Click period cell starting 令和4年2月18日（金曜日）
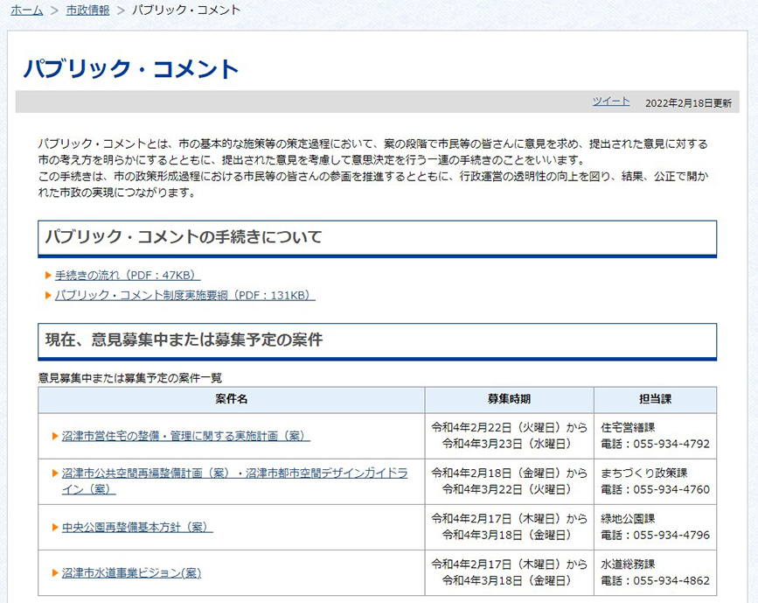The height and width of the screenshot is (603, 758). pyautogui.click(x=510, y=481)
